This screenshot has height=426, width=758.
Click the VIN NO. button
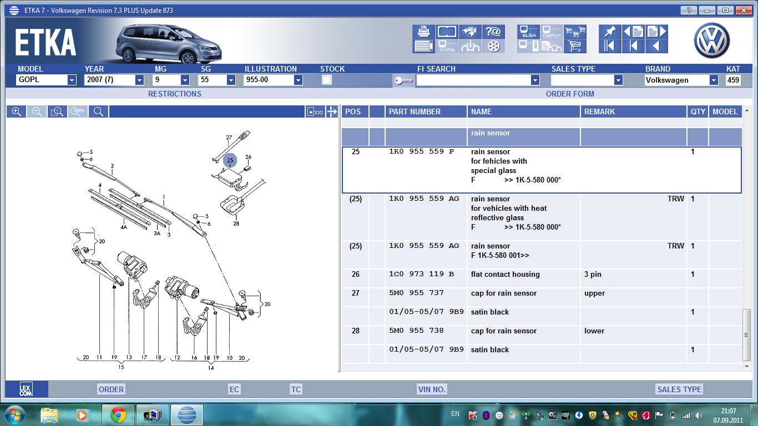[432, 389]
